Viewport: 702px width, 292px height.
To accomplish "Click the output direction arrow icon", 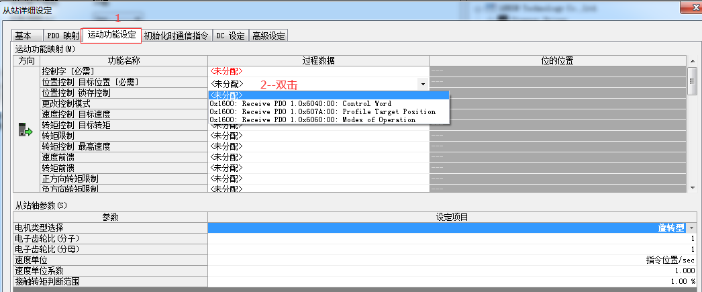I will [26, 130].
